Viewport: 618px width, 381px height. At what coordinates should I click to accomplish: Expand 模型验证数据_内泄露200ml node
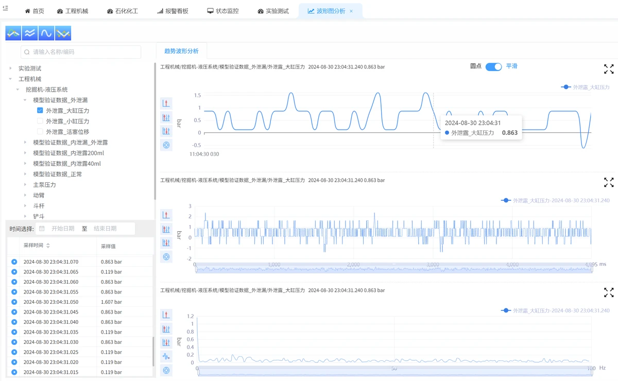(25, 153)
